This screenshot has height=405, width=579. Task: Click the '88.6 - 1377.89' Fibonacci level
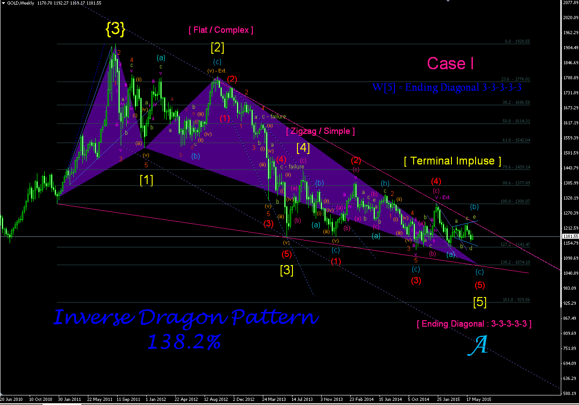point(516,183)
